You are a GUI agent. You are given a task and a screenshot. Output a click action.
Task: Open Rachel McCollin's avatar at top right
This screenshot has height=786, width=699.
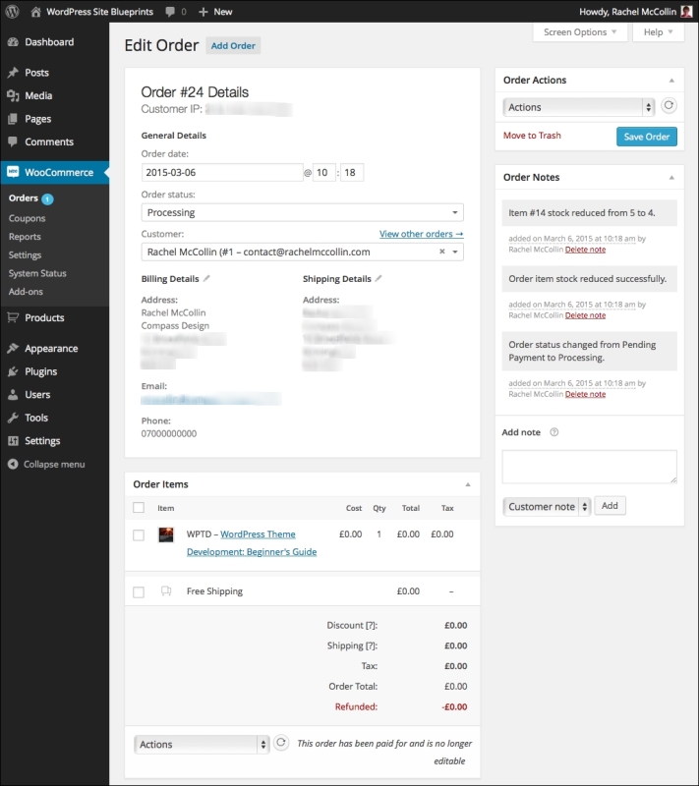pyautogui.click(x=686, y=12)
